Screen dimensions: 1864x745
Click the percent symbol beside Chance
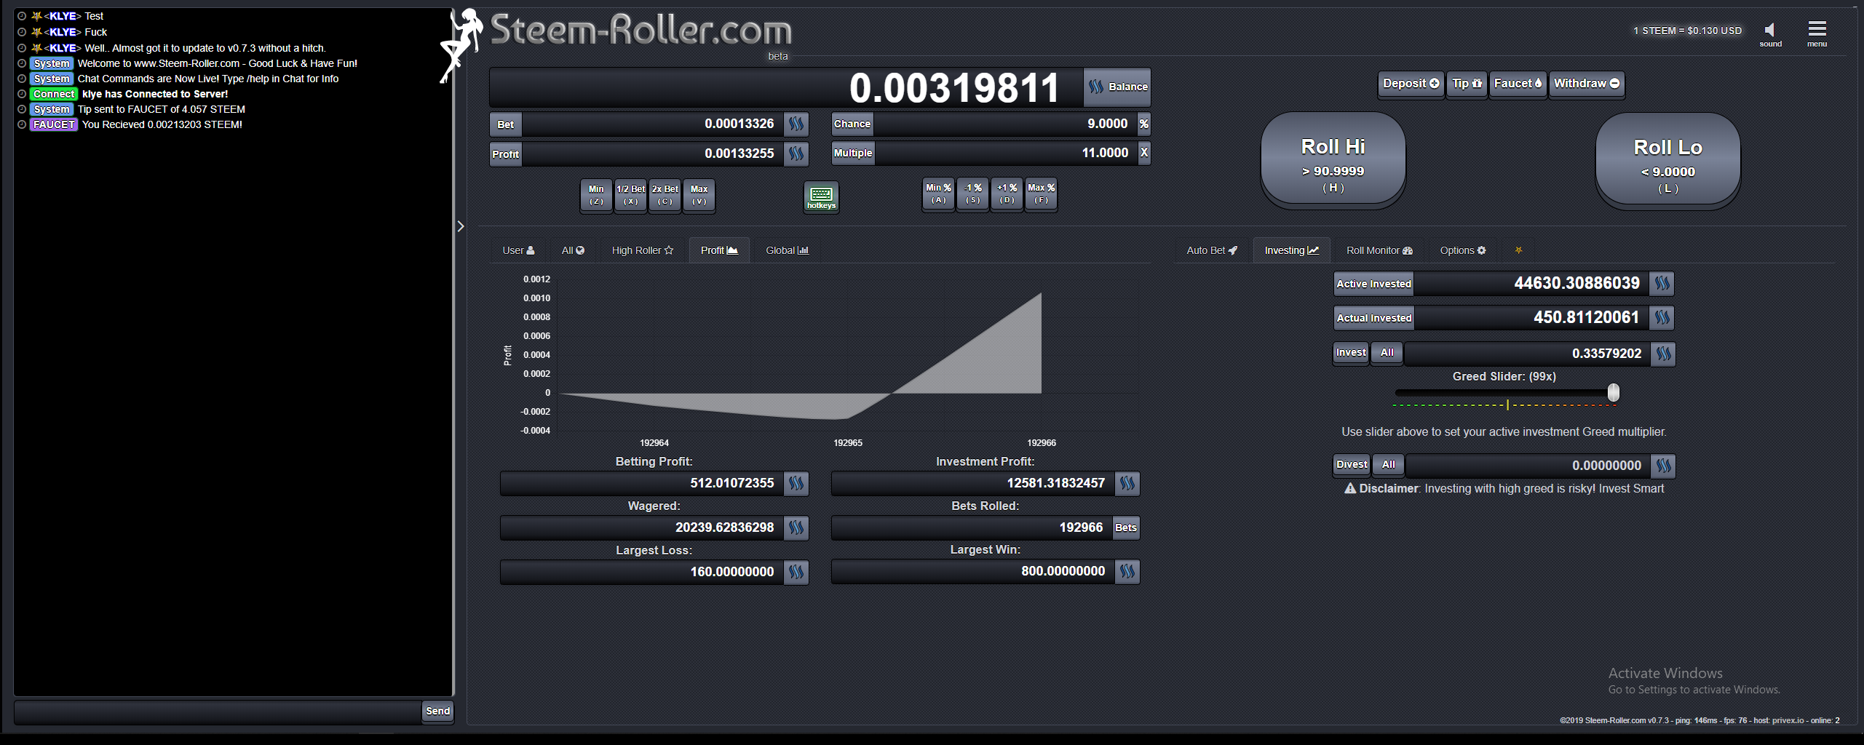(x=1144, y=124)
